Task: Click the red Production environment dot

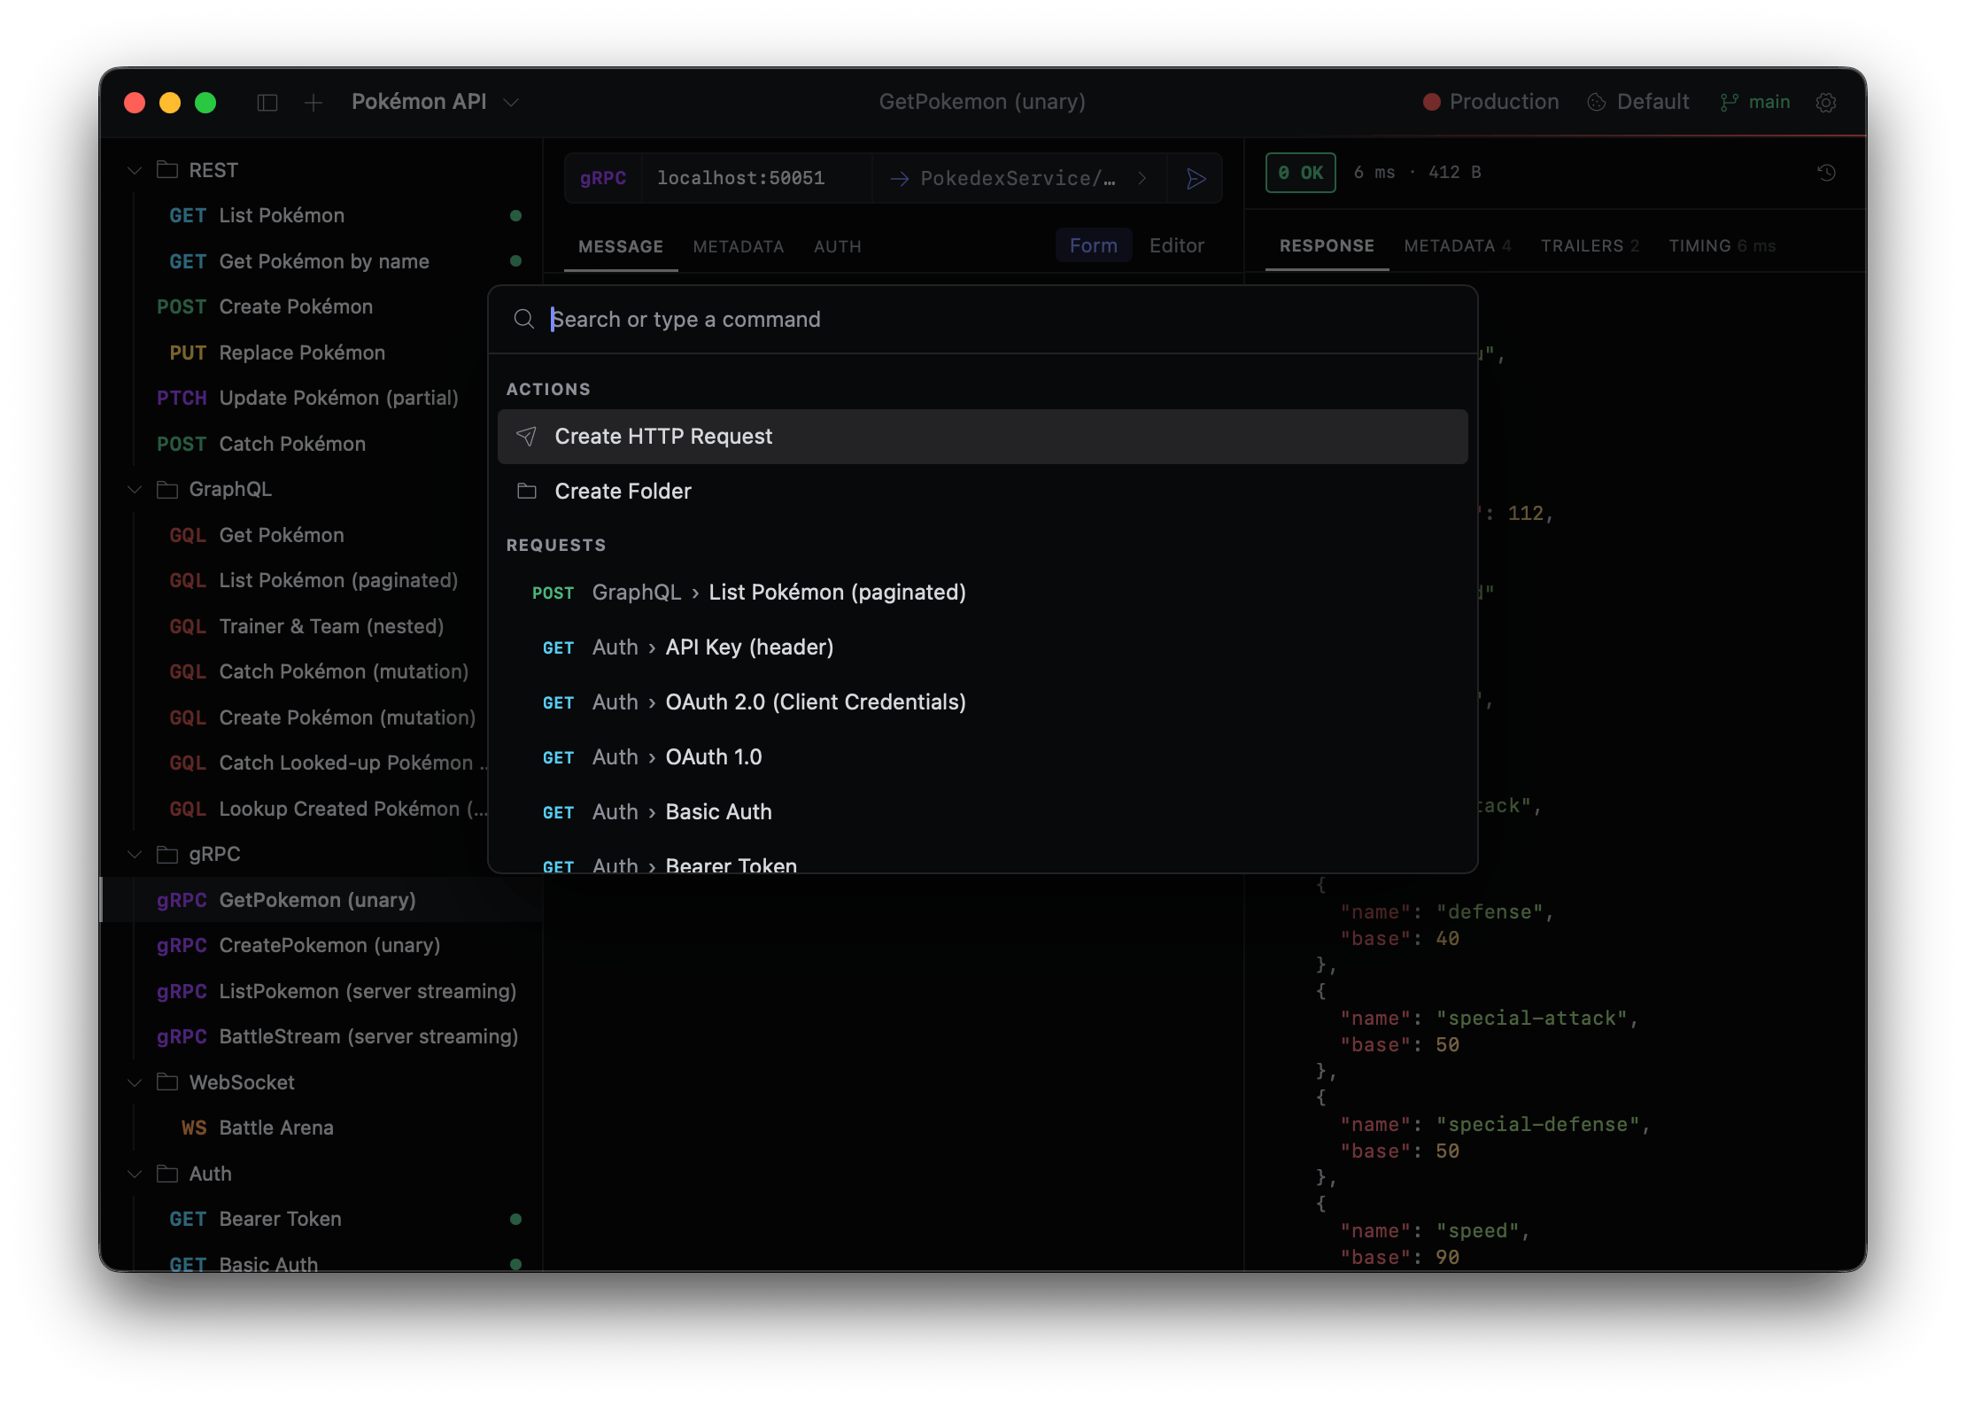Action: tap(1431, 102)
